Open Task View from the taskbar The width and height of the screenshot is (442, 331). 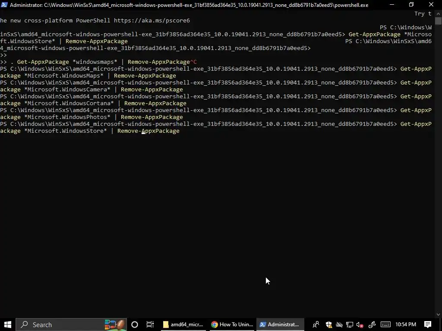pos(150,325)
